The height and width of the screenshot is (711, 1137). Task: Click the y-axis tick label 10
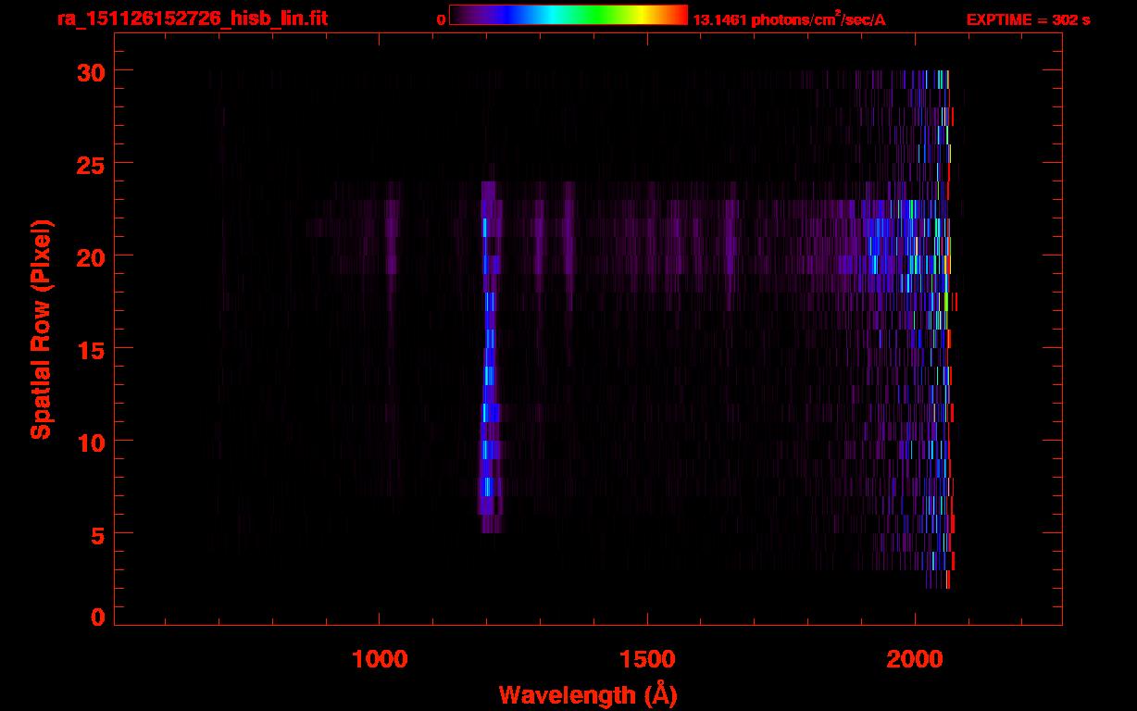pyautogui.click(x=91, y=442)
